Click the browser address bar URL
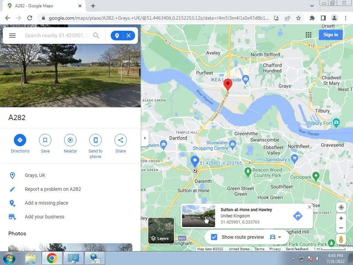Image resolution: width=353 pixels, height=265 pixels. click(x=159, y=18)
